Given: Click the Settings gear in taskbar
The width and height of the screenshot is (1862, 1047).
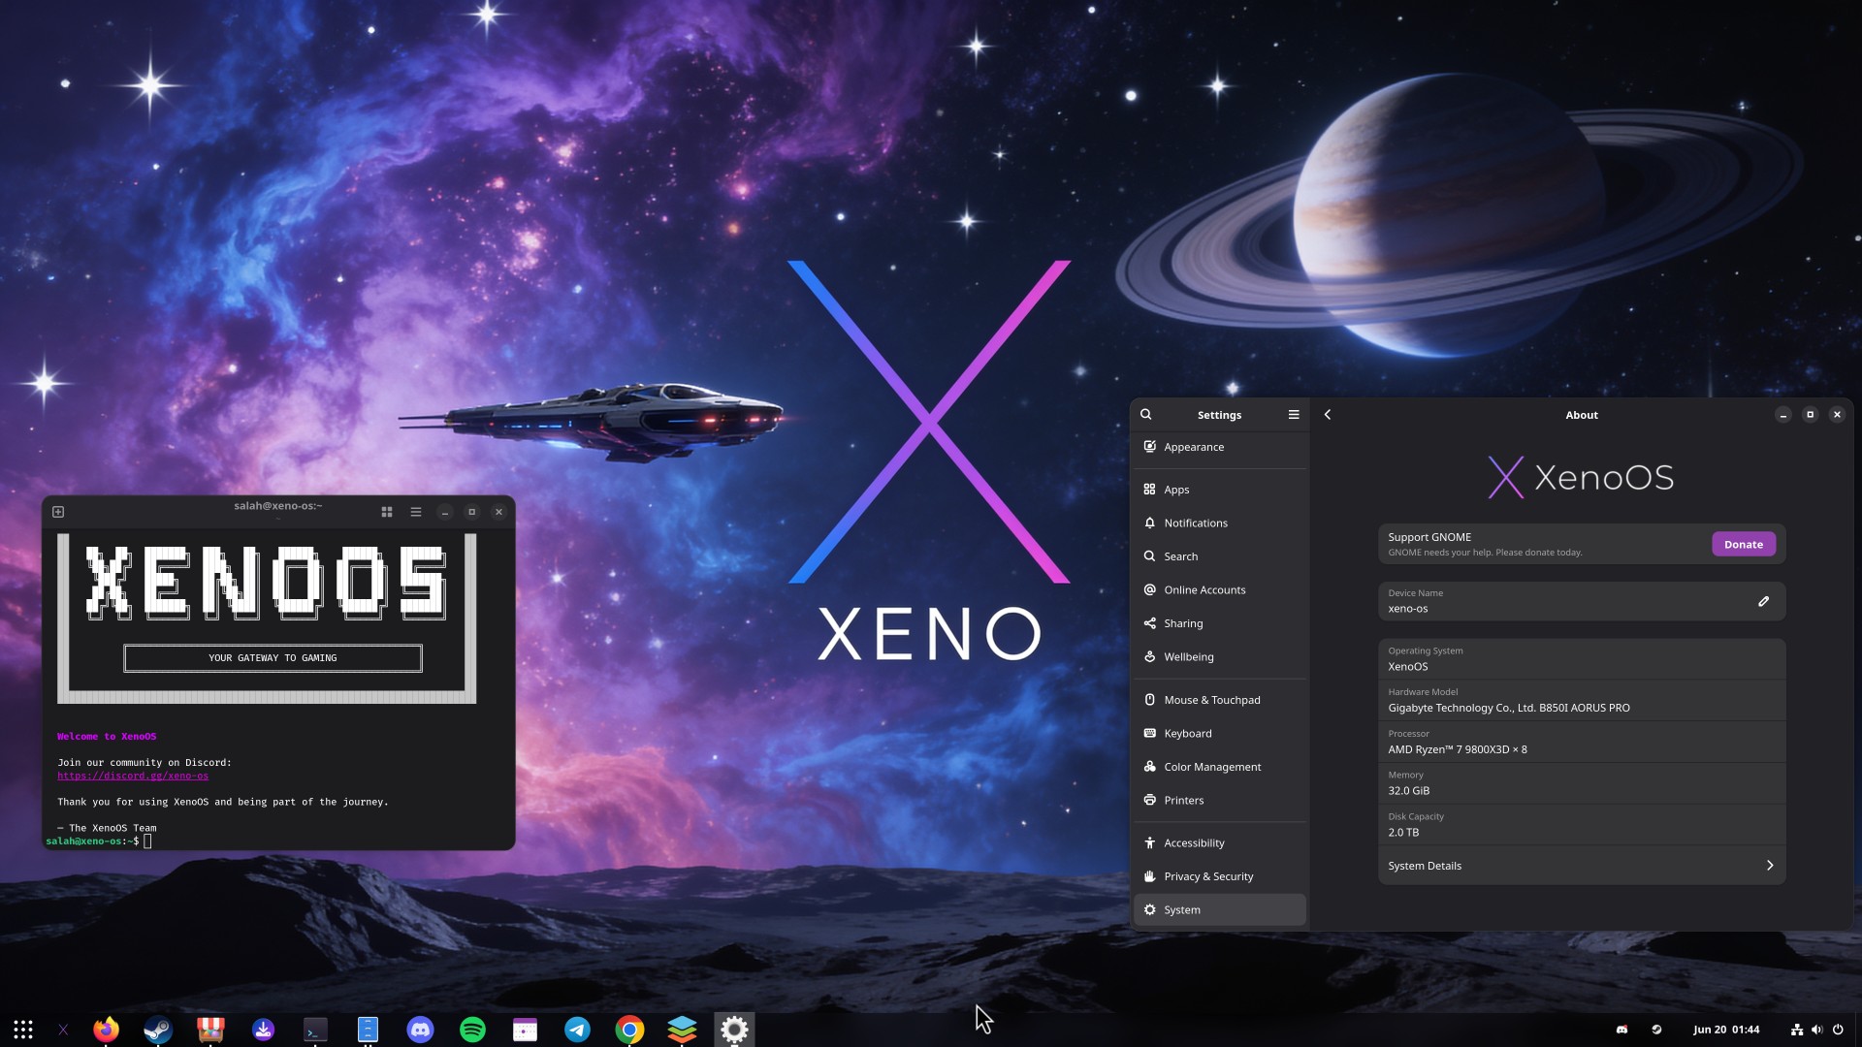Looking at the screenshot, I should point(734,1030).
